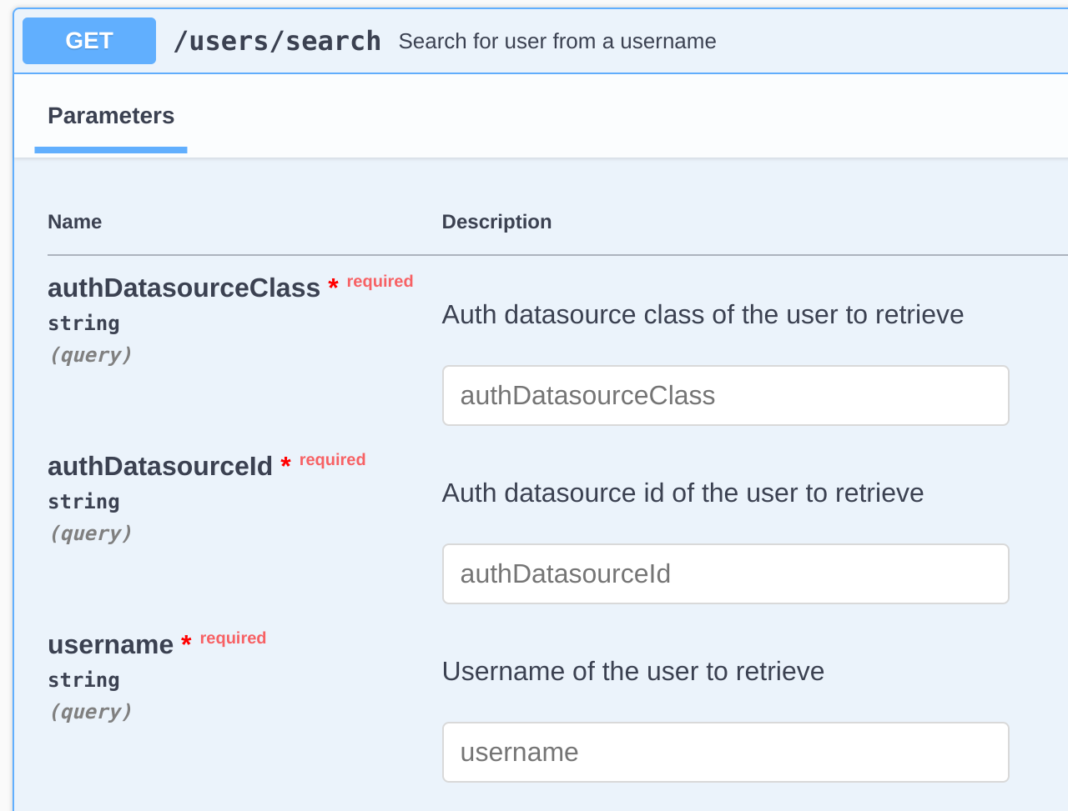Click the (query) label under username

91,712
